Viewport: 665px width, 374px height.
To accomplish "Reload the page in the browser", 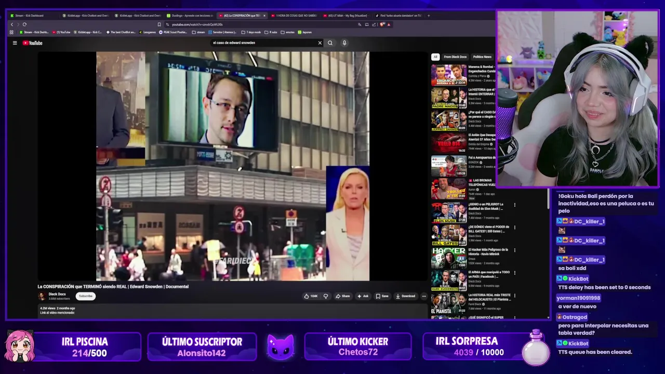I will tap(24, 24).
